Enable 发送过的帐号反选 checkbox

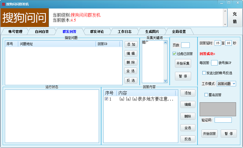coord(204,73)
